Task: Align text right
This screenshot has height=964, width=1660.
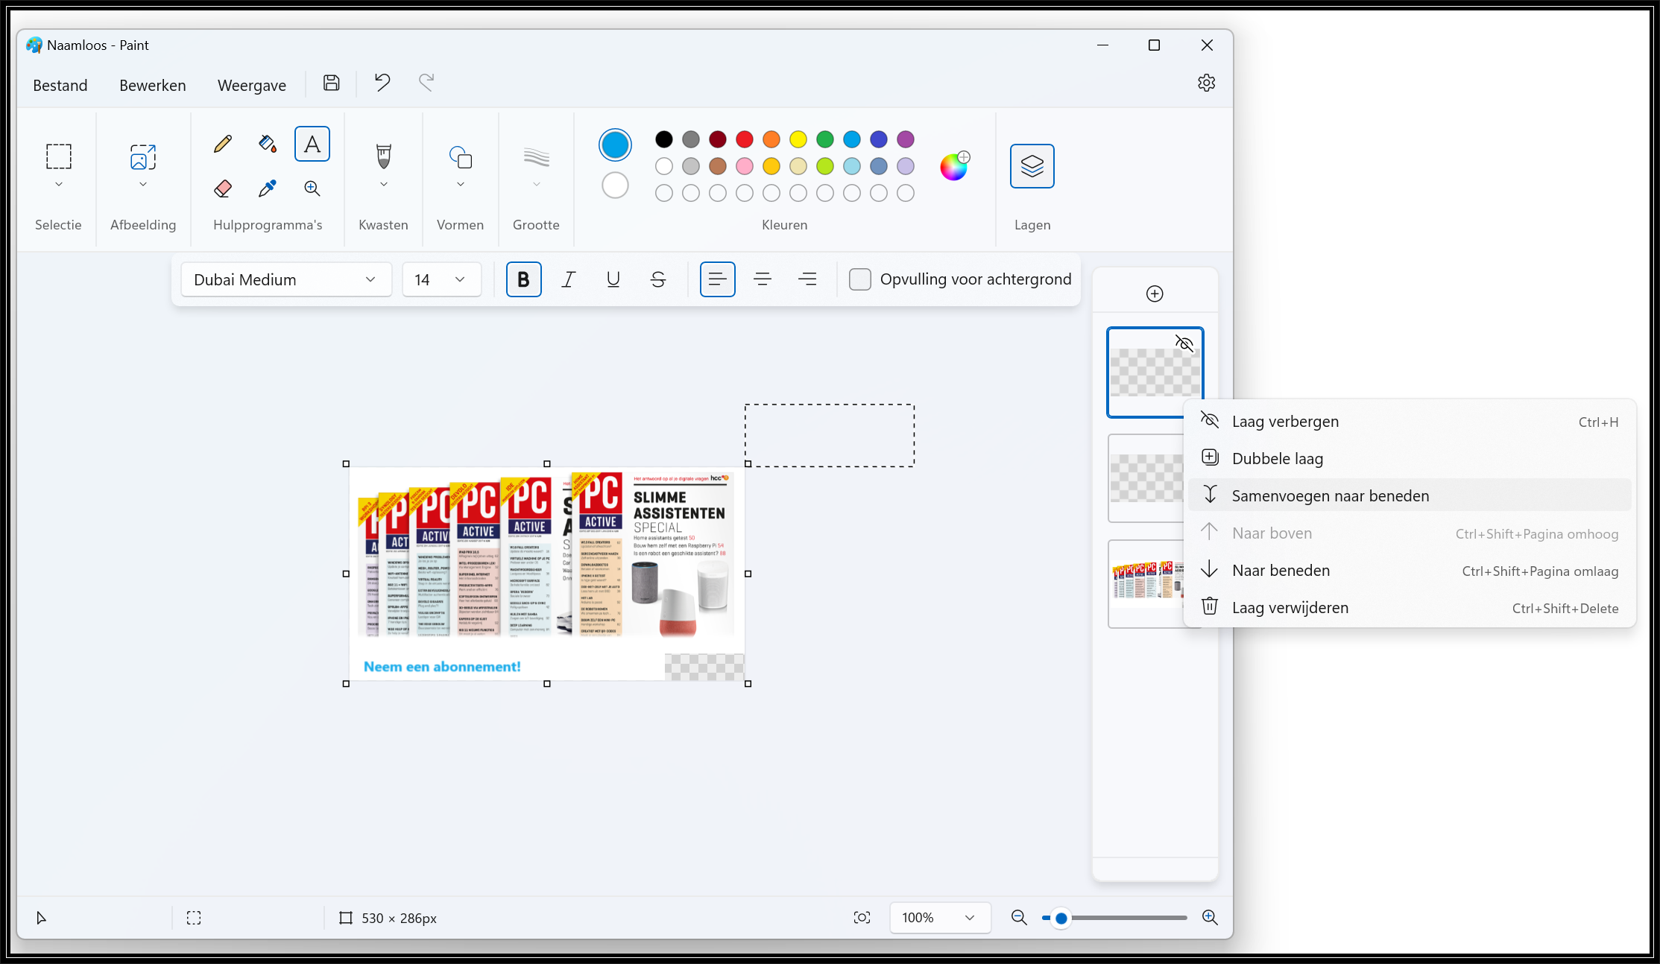Action: (x=807, y=279)
